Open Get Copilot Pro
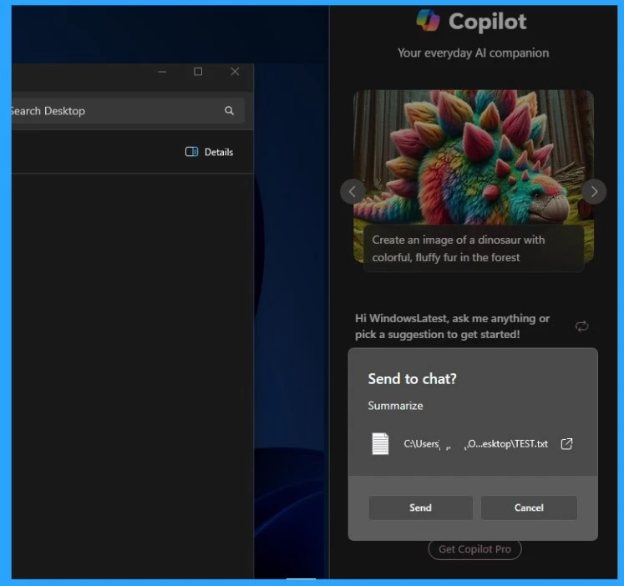 [474, 549]
